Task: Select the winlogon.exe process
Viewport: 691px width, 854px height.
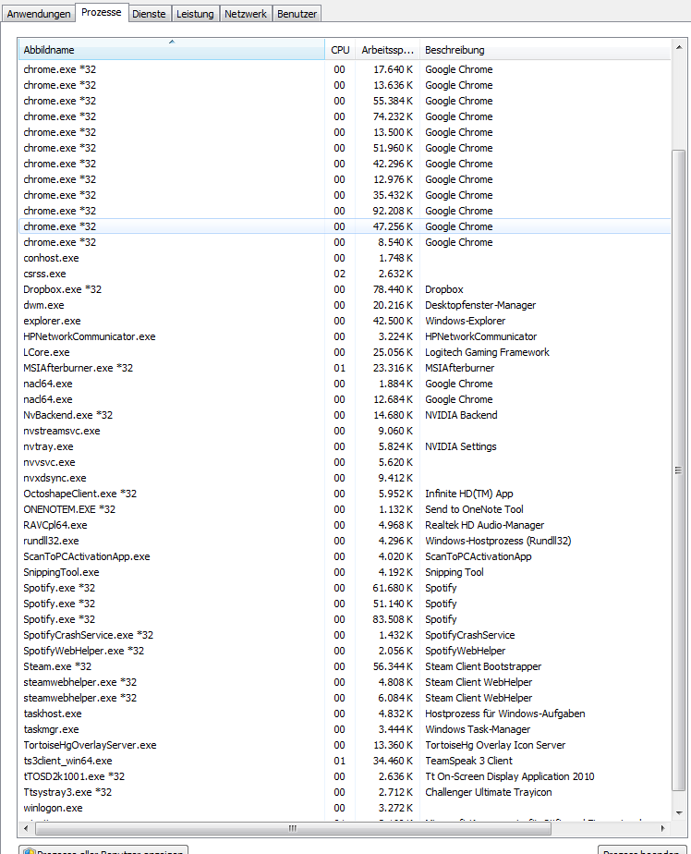Action: 345,808
